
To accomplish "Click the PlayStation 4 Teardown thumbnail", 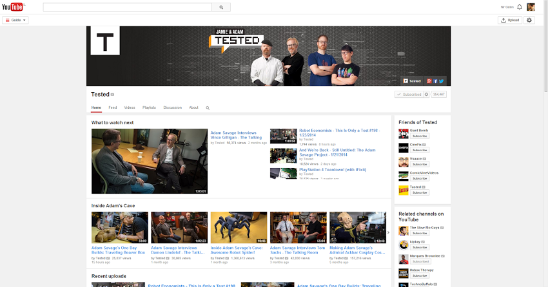I will coord(284,173).
